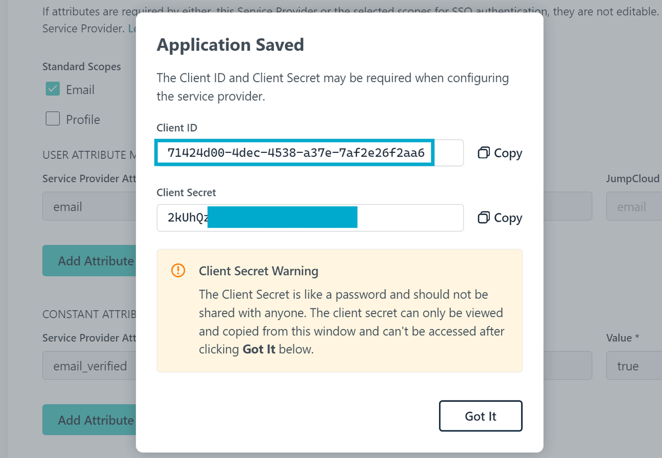Viewport: 662px width, 458px height.
Task: Uncheck the Email standard scope checkbox
Action: coord(52,89)
